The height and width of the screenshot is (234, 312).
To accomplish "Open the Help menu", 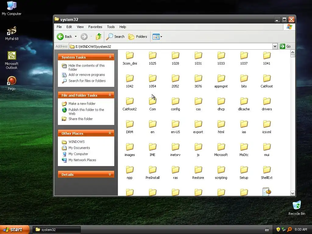I will (x=122, y=27).
